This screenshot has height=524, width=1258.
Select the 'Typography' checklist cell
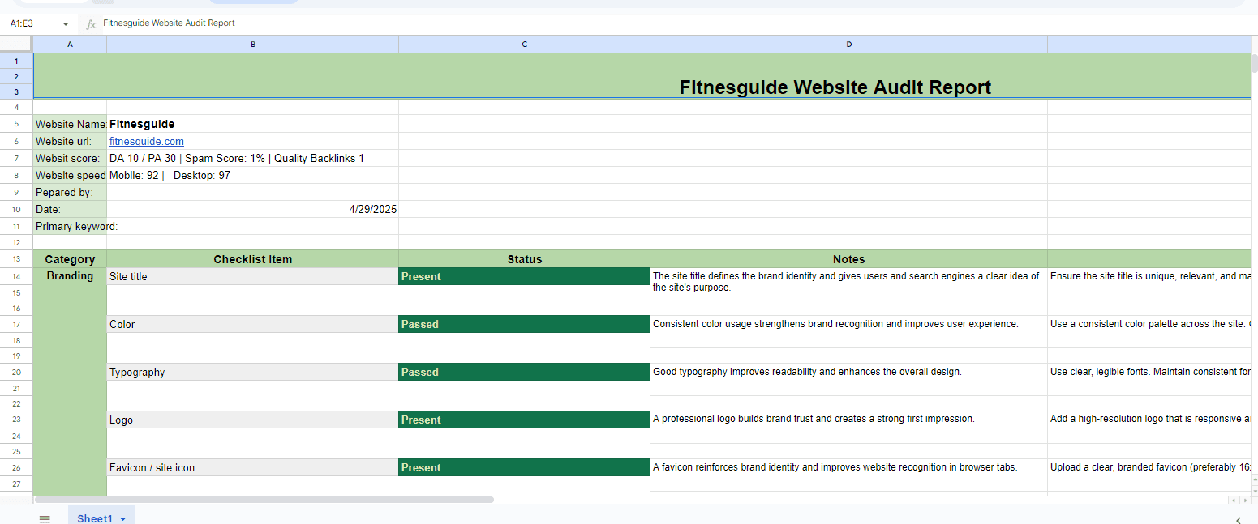coord(252,372)
